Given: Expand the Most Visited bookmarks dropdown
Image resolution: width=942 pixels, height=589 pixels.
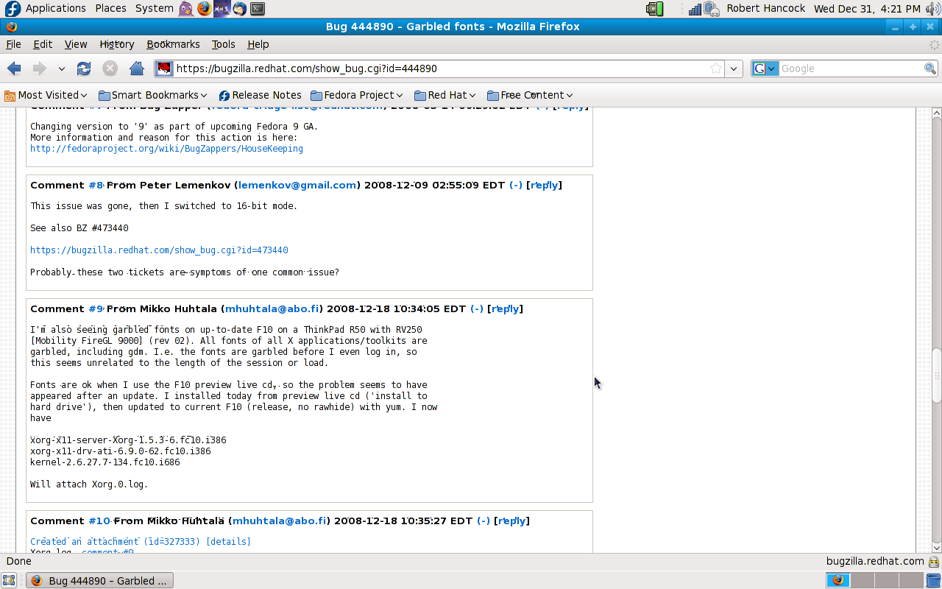Looking at the screenshot, I should 46,95.
